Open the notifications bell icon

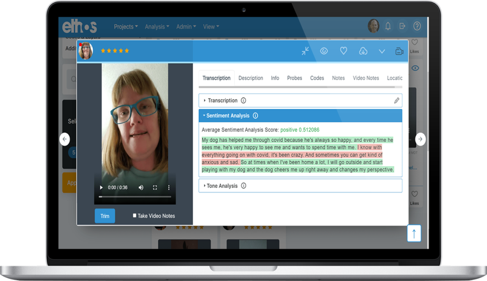coord(388,26)
